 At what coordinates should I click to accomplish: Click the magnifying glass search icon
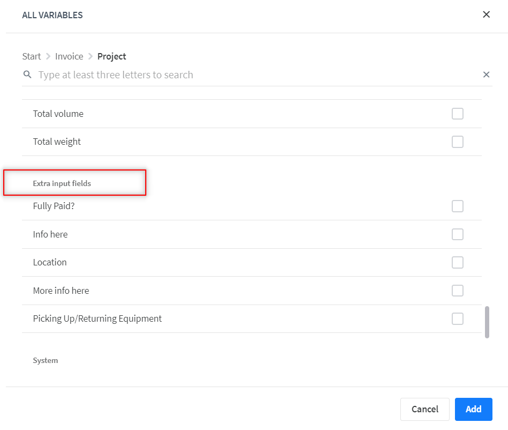click(x=27, y=75)
